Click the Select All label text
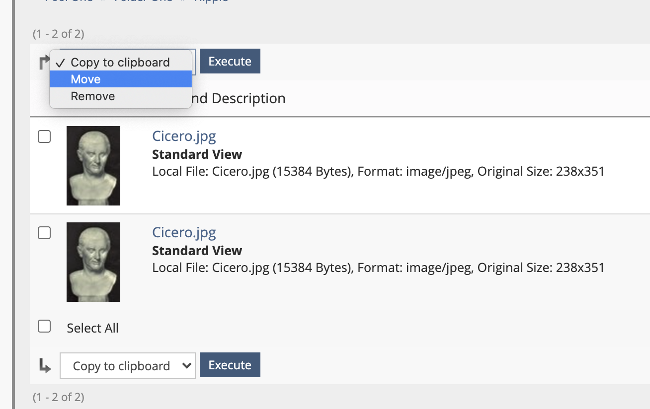650x409 pixels. (x=93, y=328)
